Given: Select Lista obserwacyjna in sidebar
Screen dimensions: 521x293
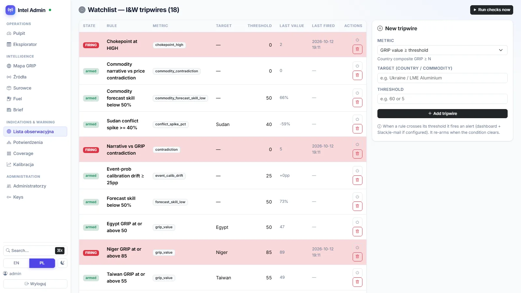Looking at the screenshot, I should point(35,132).
